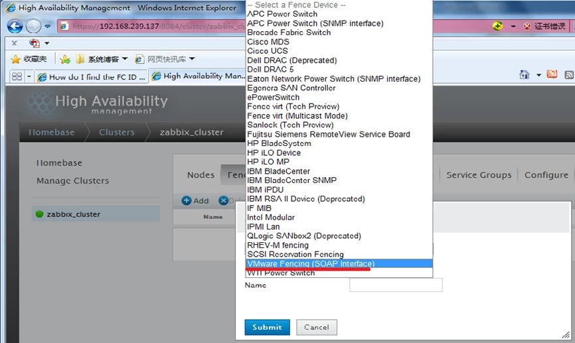Viewport: 575px width, 343px height.
Task: Click the Add fence device button
Action: click(195, 200)
